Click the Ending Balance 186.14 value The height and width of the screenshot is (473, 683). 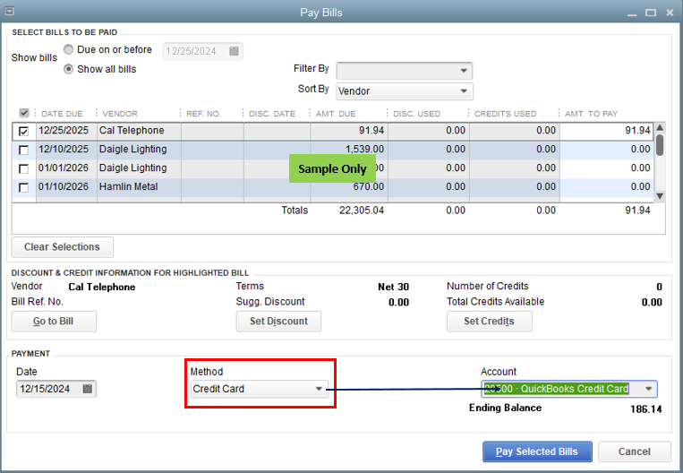[646, 409]
